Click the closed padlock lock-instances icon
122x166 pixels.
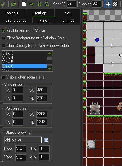[x=39, y=4]
